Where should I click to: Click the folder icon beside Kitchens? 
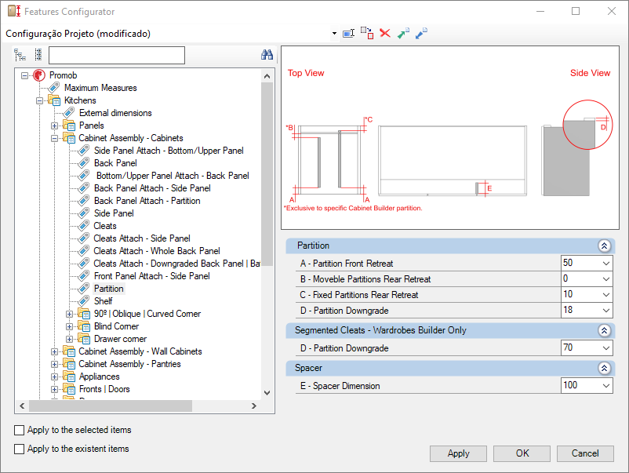tap(54, 100)
